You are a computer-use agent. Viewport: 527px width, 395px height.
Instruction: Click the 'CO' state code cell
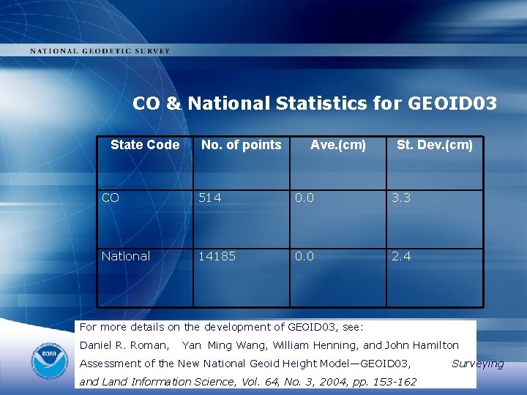145,219
